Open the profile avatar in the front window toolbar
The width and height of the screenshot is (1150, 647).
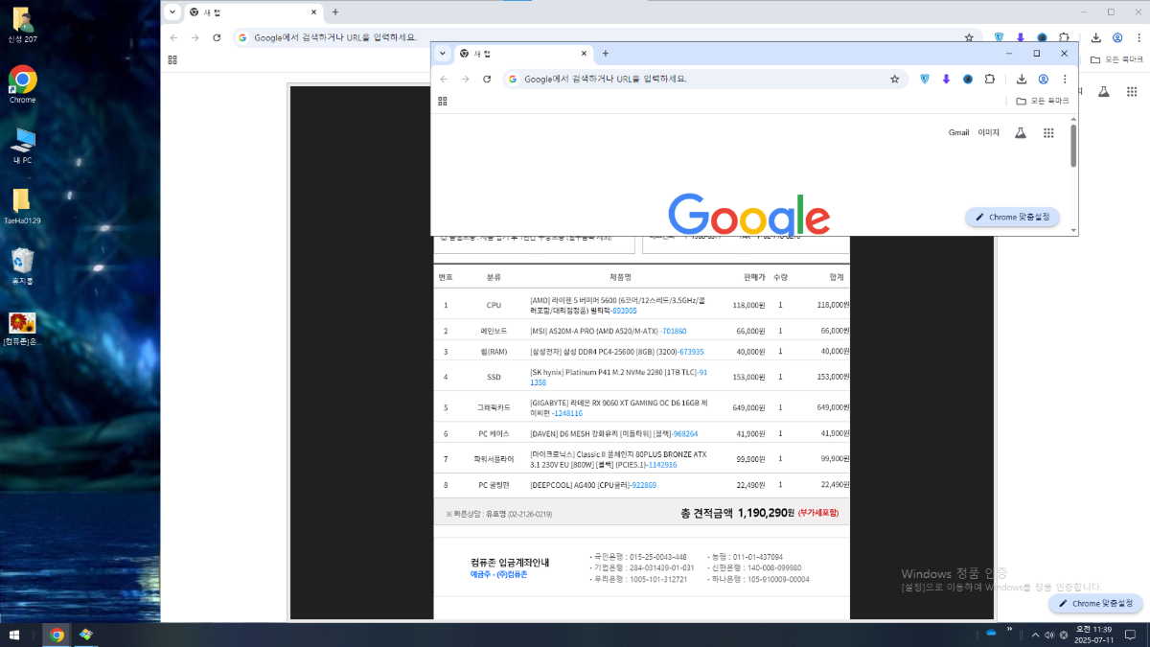[1044, 80]
